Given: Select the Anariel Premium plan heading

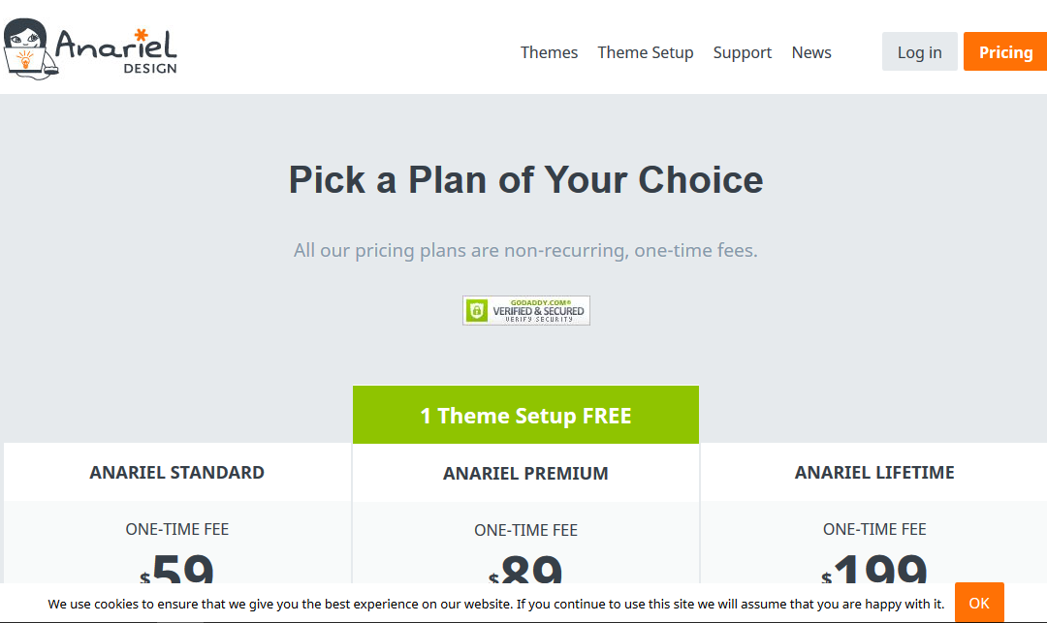Looking at the screenshot, I should tap(525, 473).
